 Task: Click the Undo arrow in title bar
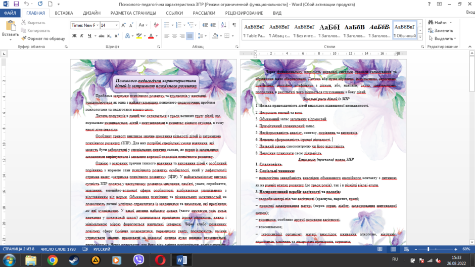click(x=26, y=4)
